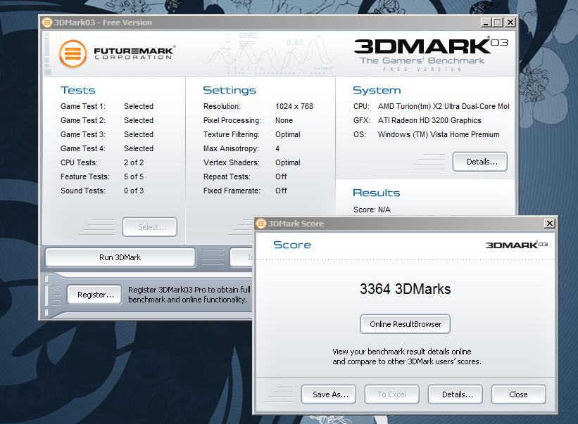Click Sound Tests value 0 of 3
The image size is (578, 424).
pyautogui.click(x=134, y=191)
